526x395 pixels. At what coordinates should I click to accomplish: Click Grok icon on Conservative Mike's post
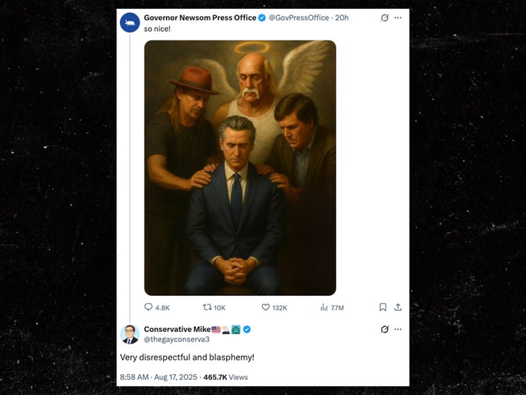pyautogui.click(x=384, y=329)
